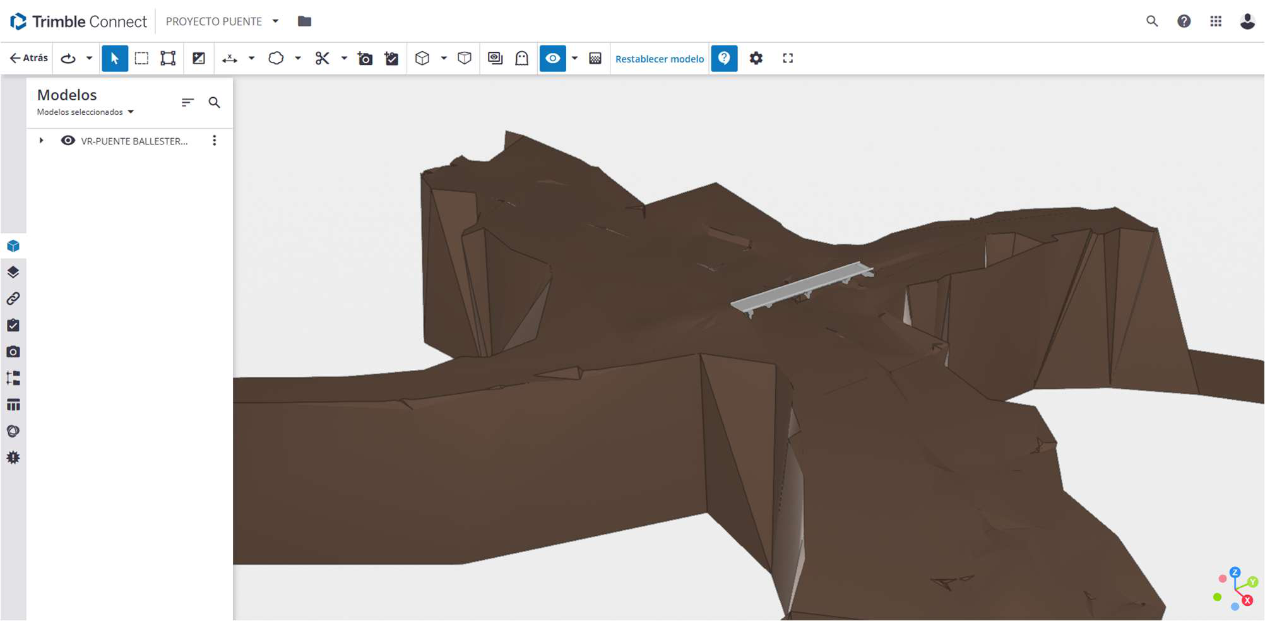The height and width of the screenshot is (621, 1265).
Task: Open the apps grid menu
Action: click(1215, 21)
